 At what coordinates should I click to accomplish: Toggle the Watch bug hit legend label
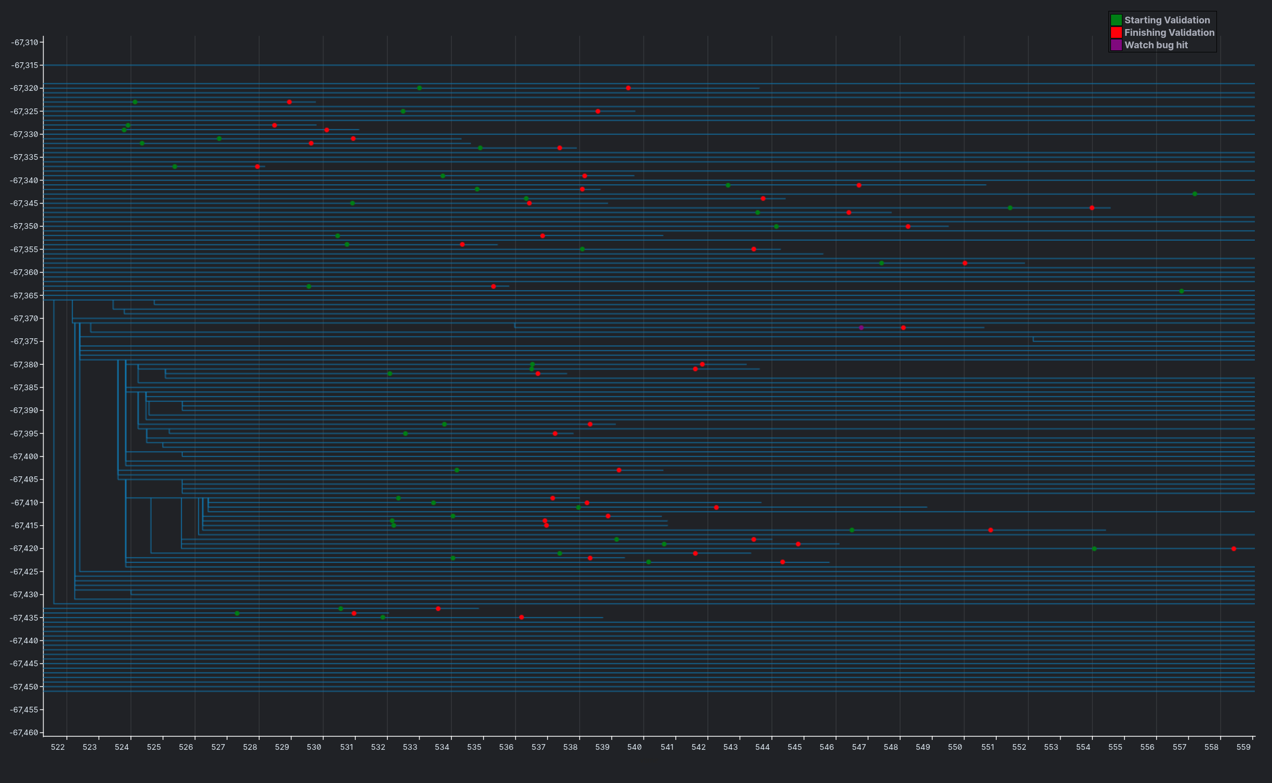1156,45
